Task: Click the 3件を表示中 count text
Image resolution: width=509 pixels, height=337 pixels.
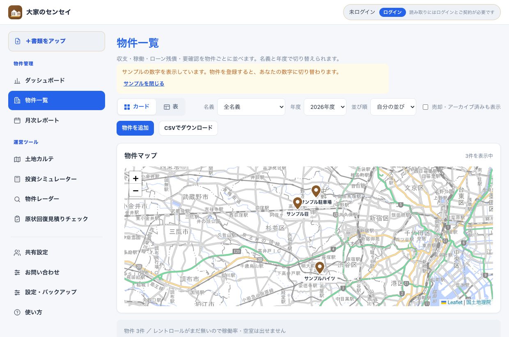Action: (x=479, y=156)
